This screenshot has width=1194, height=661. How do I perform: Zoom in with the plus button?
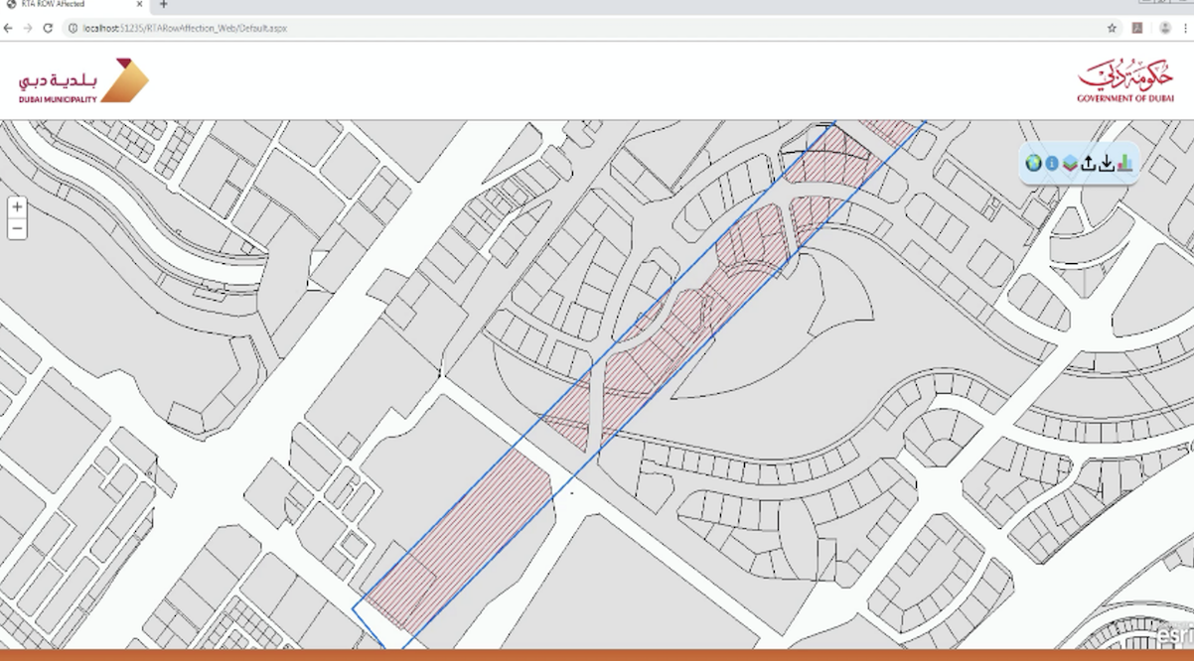(x=17, y=207)
